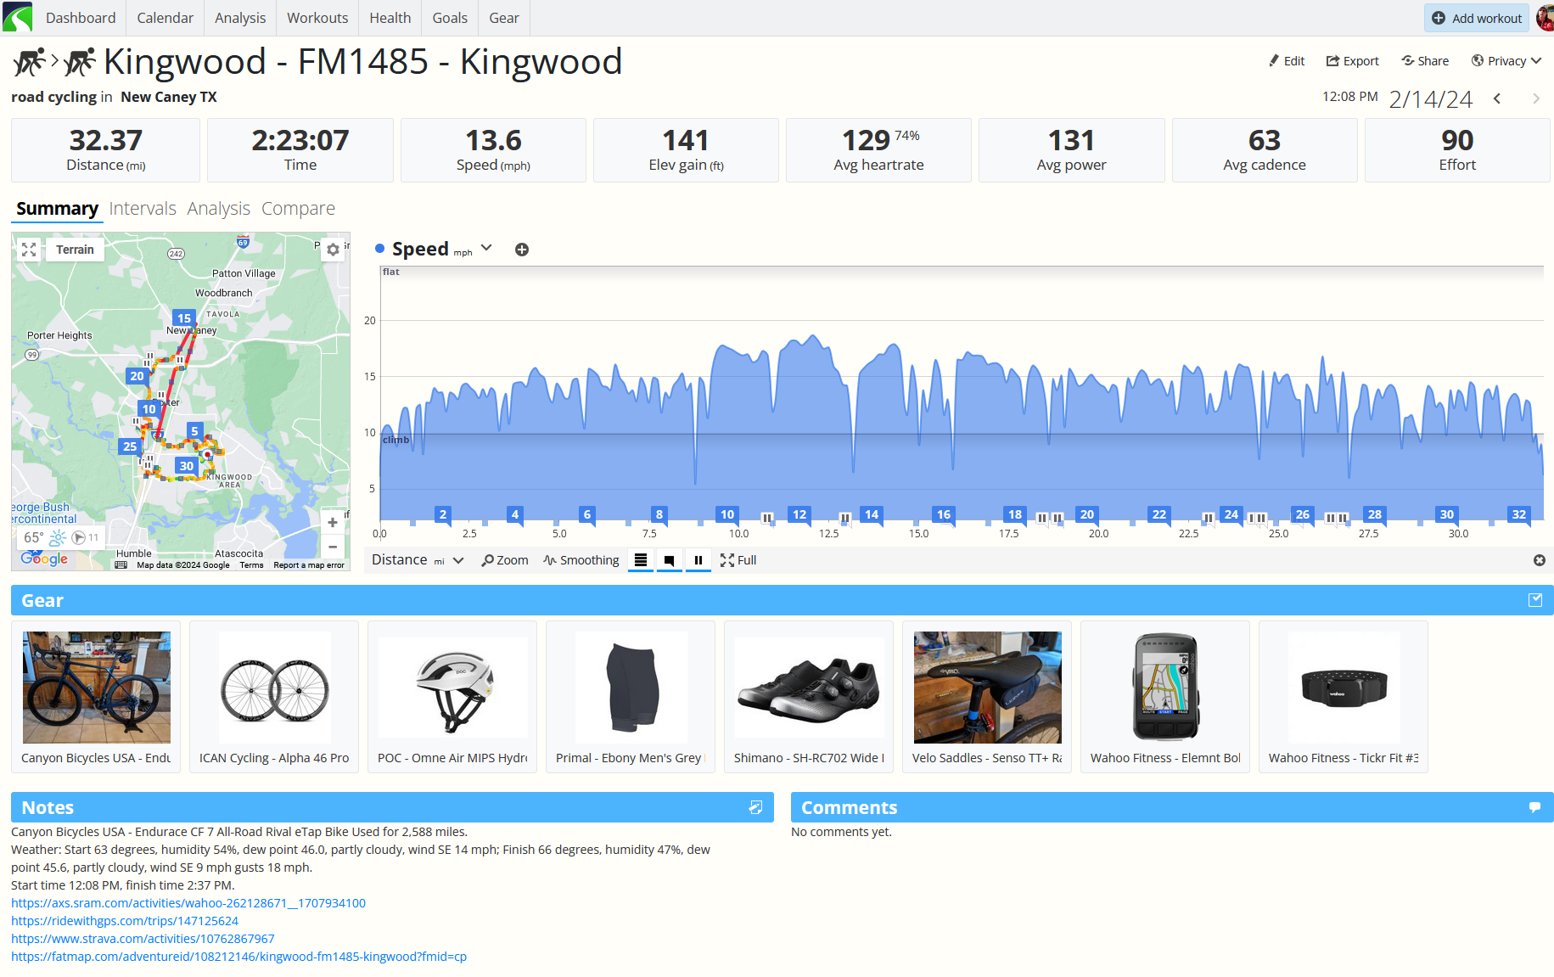Open the user profile avatar
Screen dimensions: 1554x977
click(x=1545, y=18)
